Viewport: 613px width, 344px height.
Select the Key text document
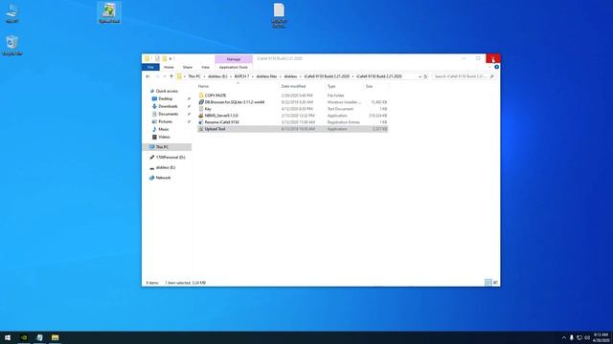208,109
